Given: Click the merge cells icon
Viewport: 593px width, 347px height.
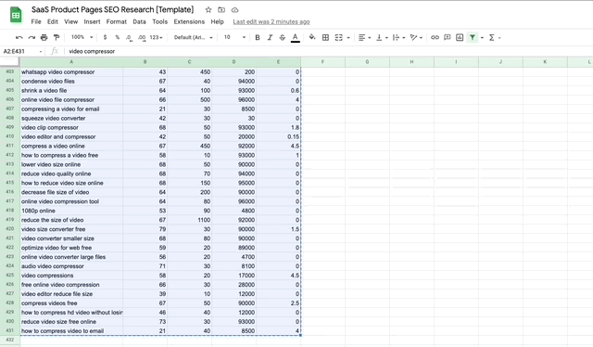Looking at the screenshot, I should point(338,37).
